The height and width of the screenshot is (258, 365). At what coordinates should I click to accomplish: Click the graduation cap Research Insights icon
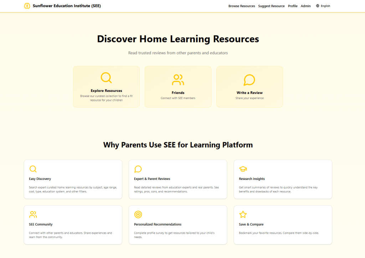[243, 169]
